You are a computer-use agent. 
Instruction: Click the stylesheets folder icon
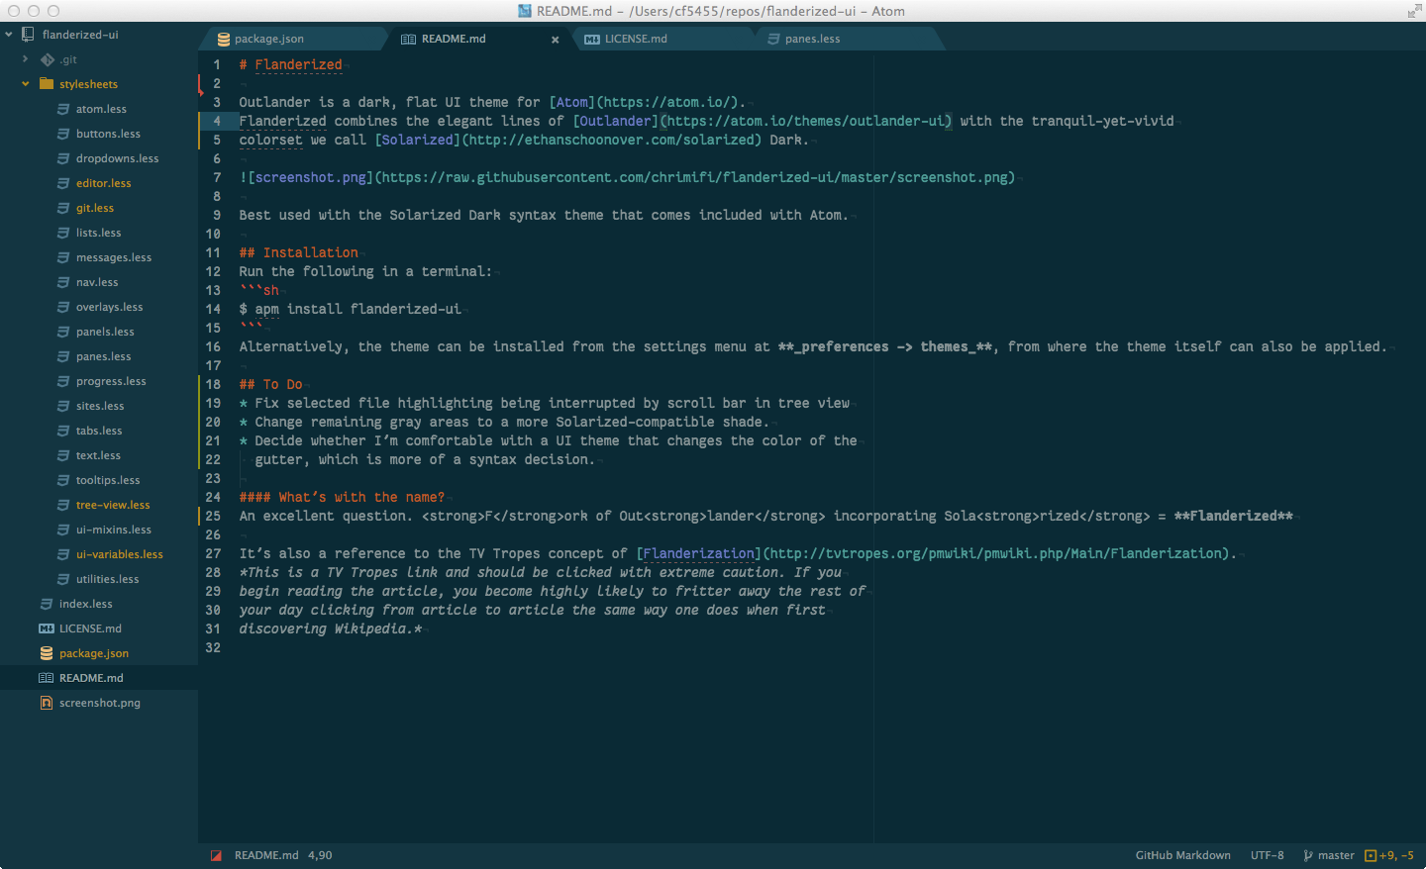[47, 84]
